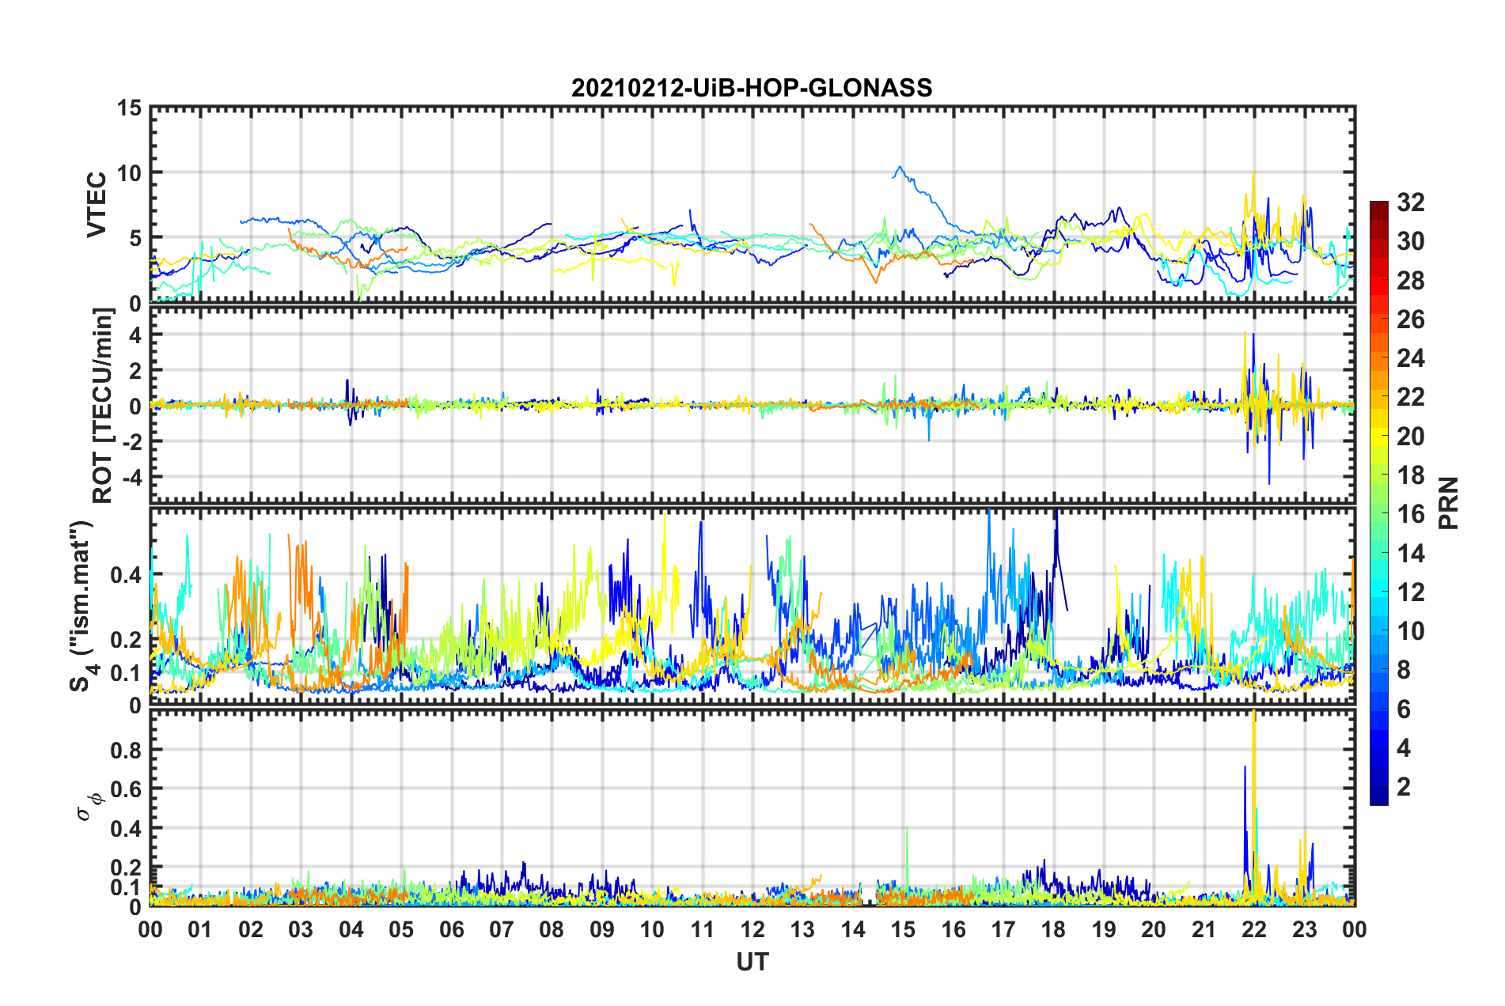Click colorbar tick label 28

click(x=1410, y=281)
